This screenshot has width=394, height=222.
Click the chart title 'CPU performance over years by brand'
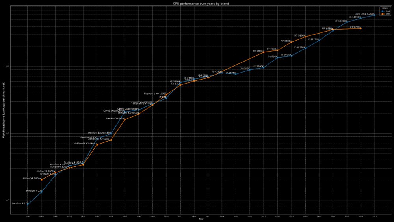[x=201, y=4]
